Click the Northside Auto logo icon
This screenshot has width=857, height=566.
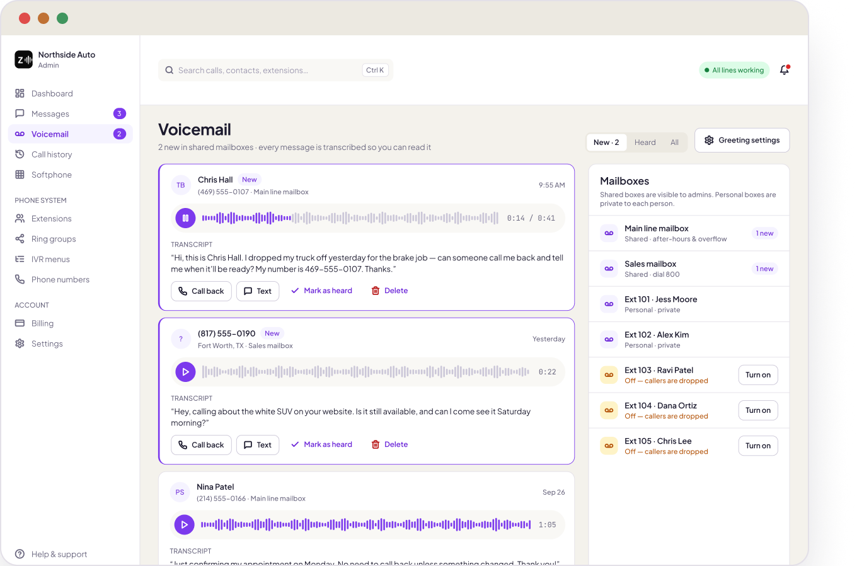(x=23, y=59)
